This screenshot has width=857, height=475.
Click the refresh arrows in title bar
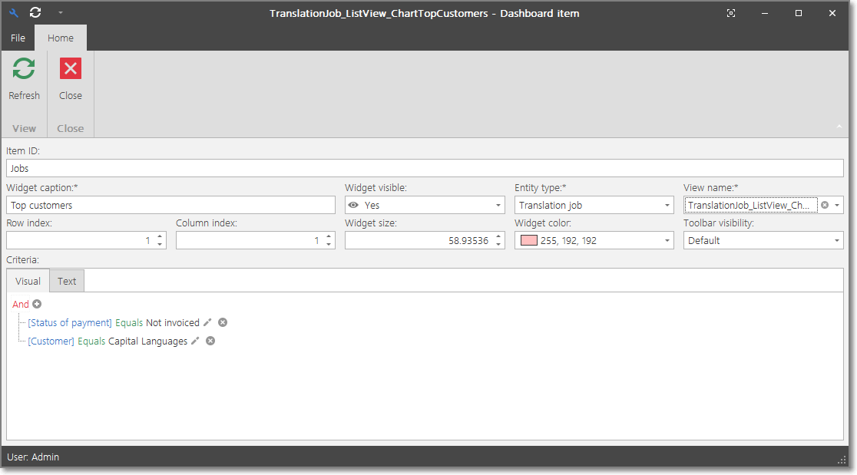coord(35,12)
